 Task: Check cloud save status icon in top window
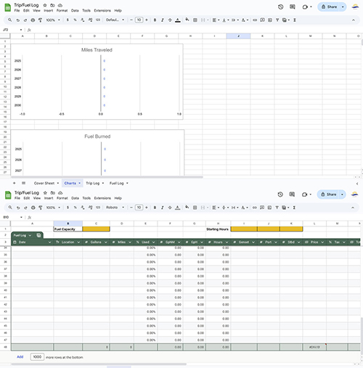(60, 5)
